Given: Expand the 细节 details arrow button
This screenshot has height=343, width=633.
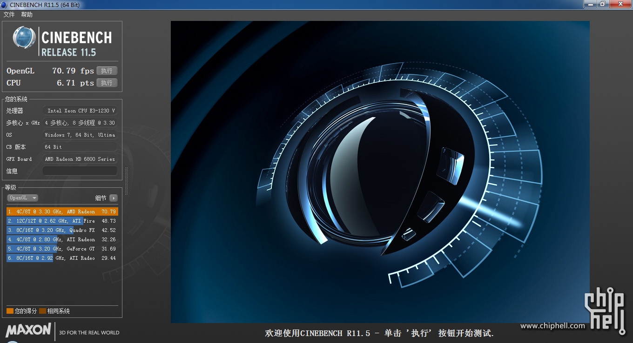Looking at the screenshot, I should tap(114, 198).
